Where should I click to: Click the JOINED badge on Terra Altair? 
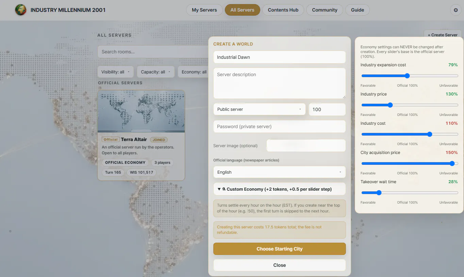[159, 140]
